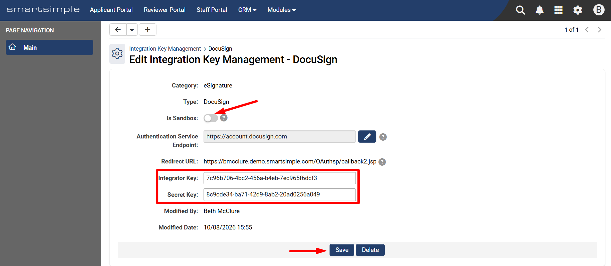Expand the Modules menu
The image size is (611, 266).
click(282, 10)
